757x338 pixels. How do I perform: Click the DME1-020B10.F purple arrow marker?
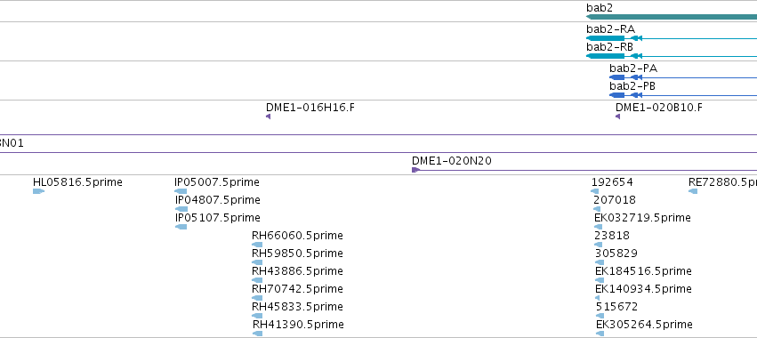coord(617,117)
